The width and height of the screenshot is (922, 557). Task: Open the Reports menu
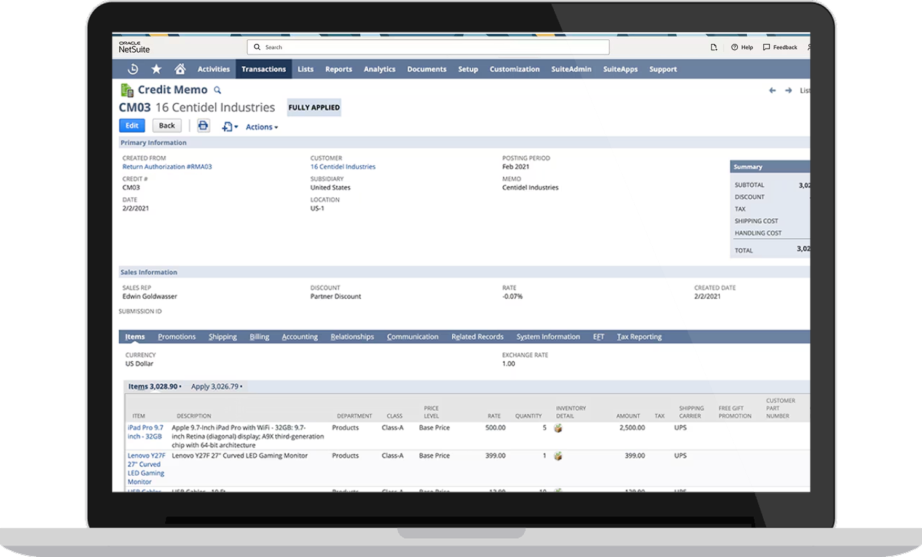(339, 69)
